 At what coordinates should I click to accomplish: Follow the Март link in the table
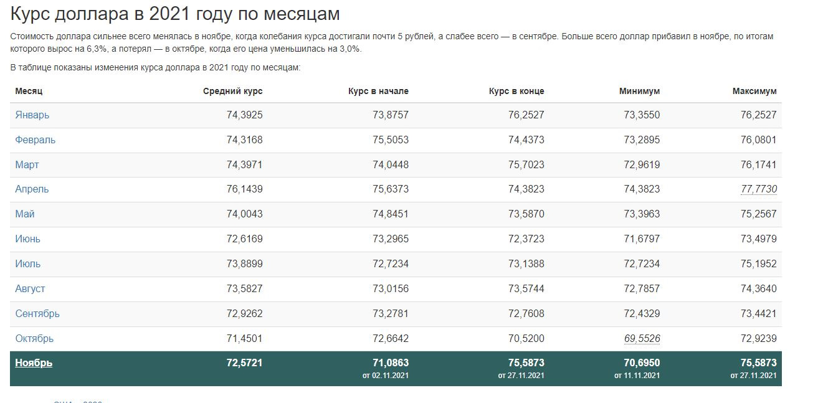tap(27, 165)
